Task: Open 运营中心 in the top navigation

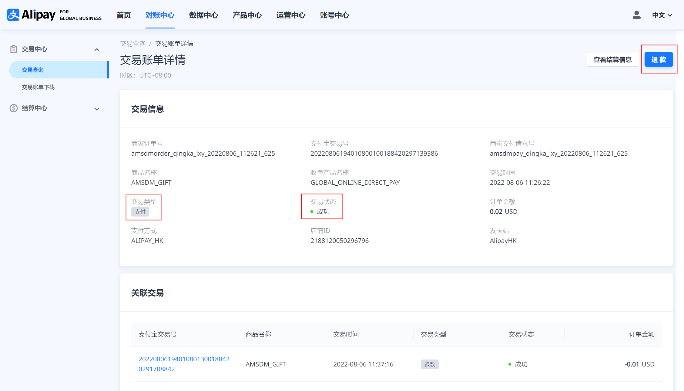Action: pyautogui.click(x=291, y=15)
